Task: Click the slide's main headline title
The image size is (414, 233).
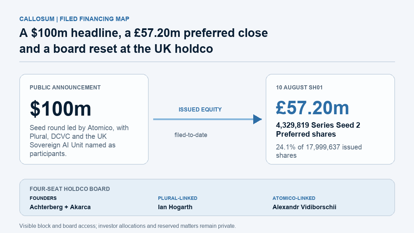Action: click(144, 41)
